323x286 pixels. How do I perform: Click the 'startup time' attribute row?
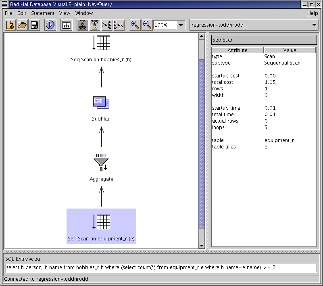[x=264, y=108]
